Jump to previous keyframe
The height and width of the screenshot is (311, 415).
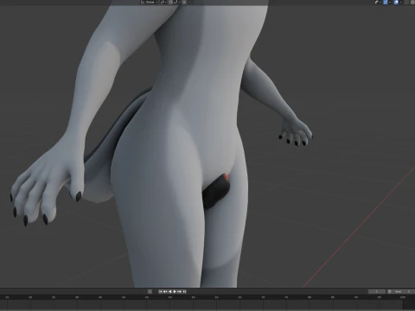[165, 291]
